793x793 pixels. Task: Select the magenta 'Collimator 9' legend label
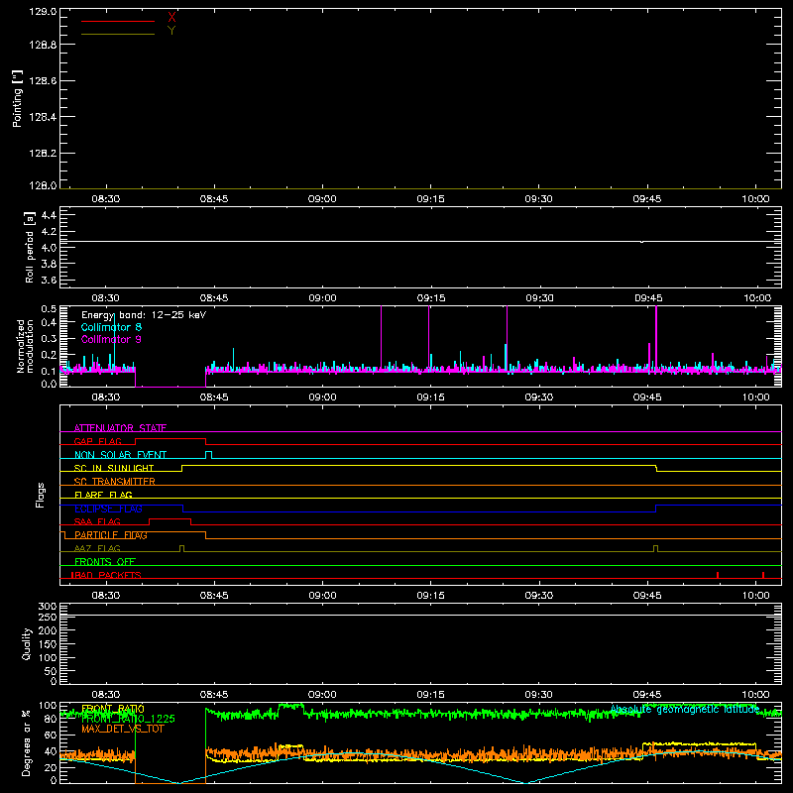coord(111,339)
